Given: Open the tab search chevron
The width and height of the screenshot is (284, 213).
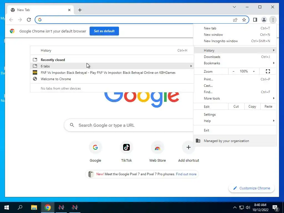Looking at the screenshot, I should [x=234, y=7].
